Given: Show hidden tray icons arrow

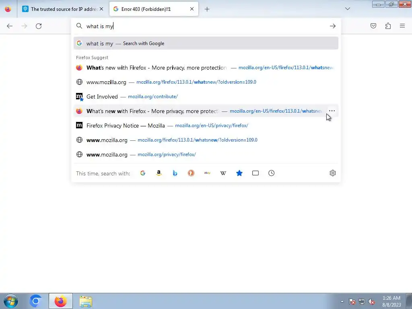Looking at the screenshot, I should (342, 301).
